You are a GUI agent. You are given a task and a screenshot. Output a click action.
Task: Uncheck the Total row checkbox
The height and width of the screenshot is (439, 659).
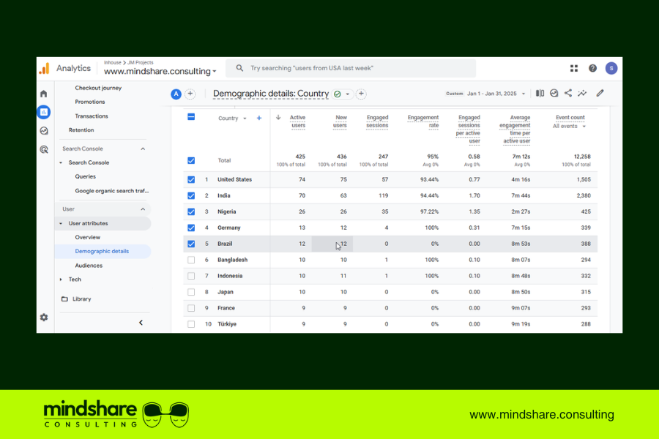coord(191,160)
